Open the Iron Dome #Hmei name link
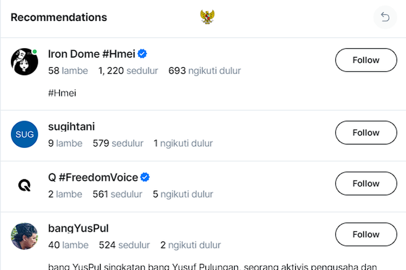The image size is (406, 270). [x=90, y=53]
